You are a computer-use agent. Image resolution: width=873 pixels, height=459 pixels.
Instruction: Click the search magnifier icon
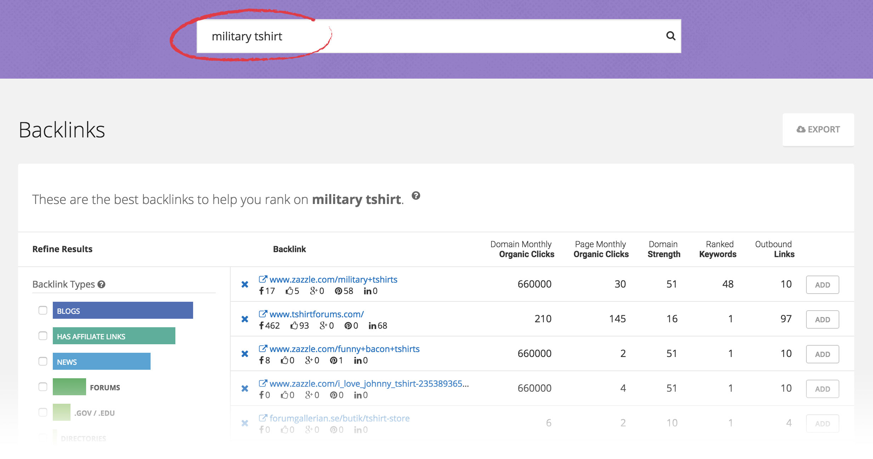click(x=670, y=36)
